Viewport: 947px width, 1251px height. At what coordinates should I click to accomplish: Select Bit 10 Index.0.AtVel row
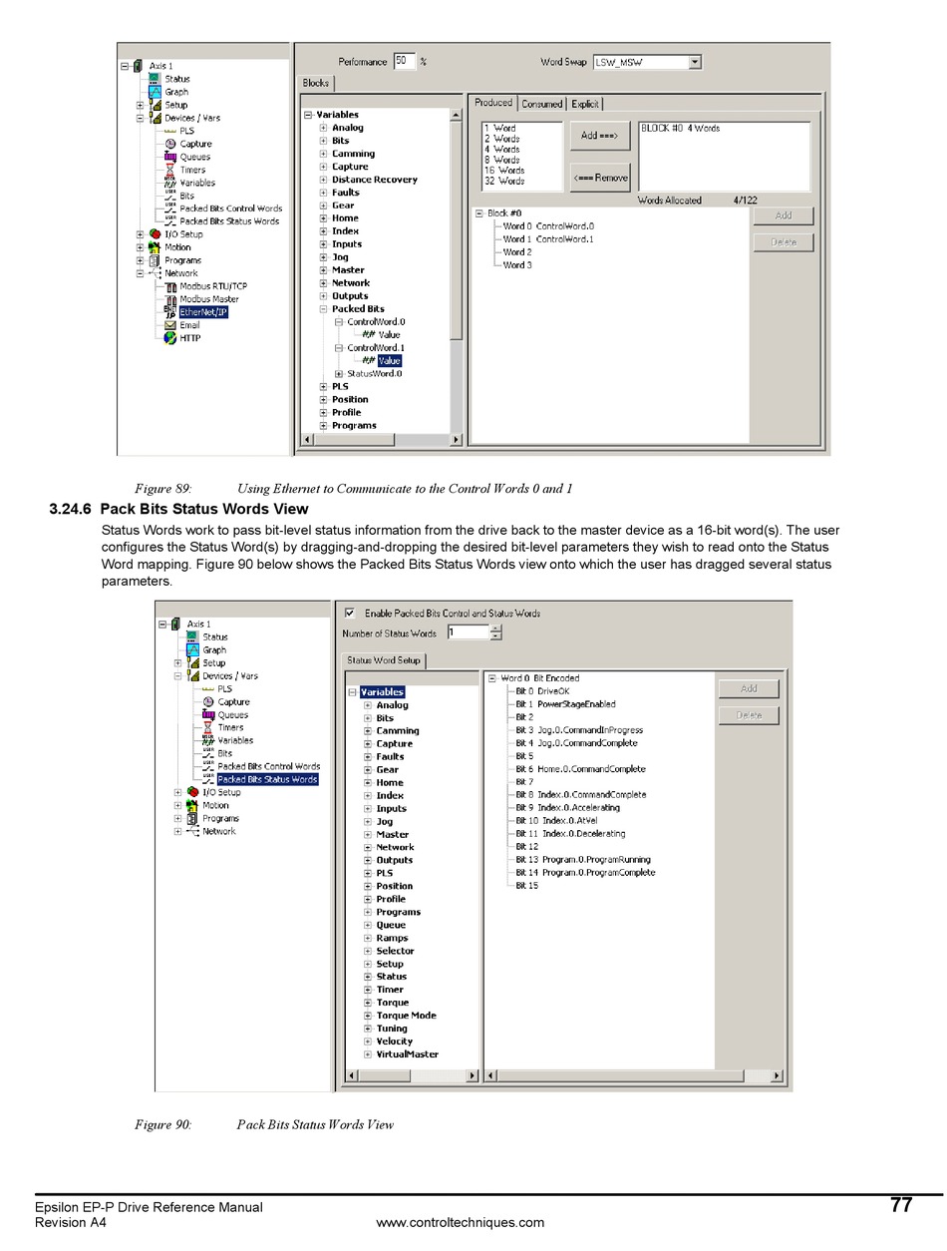pos(556,821)
